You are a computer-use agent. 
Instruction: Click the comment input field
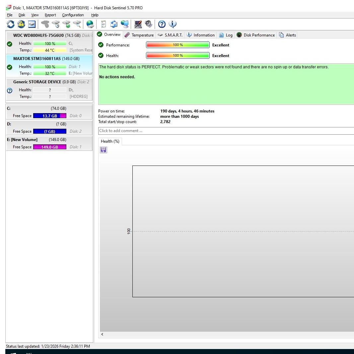pyautogui.click(x=226, y=131)
